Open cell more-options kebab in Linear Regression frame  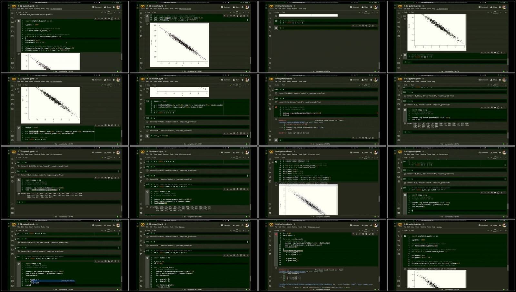point(118,18)
